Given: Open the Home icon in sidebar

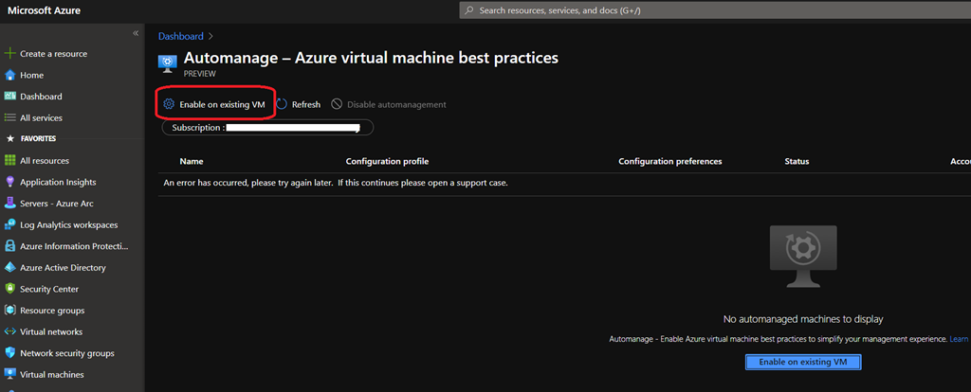Looking at the screenshot, I should point(10,76).
